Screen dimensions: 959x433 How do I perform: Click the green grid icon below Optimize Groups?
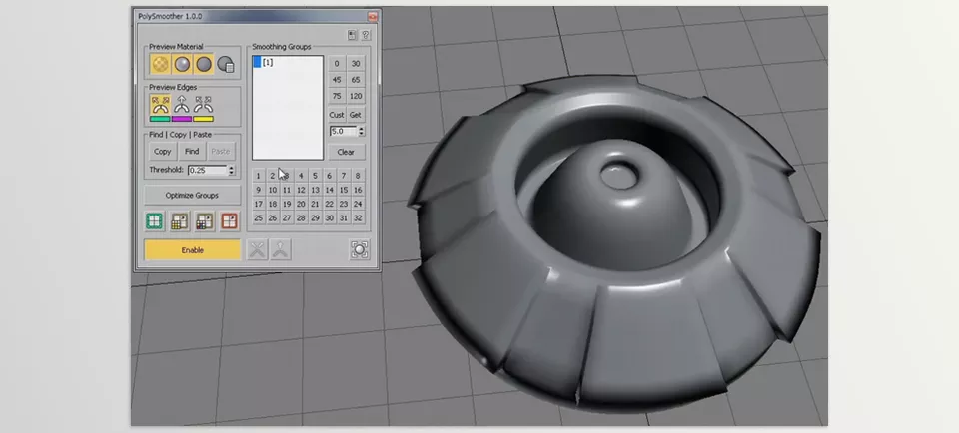pyautogui.click(x=156, y=221)
